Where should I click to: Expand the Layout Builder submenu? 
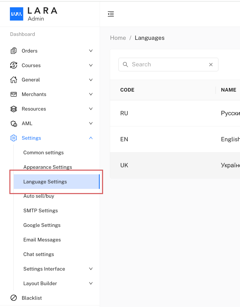tap(91, 283)
